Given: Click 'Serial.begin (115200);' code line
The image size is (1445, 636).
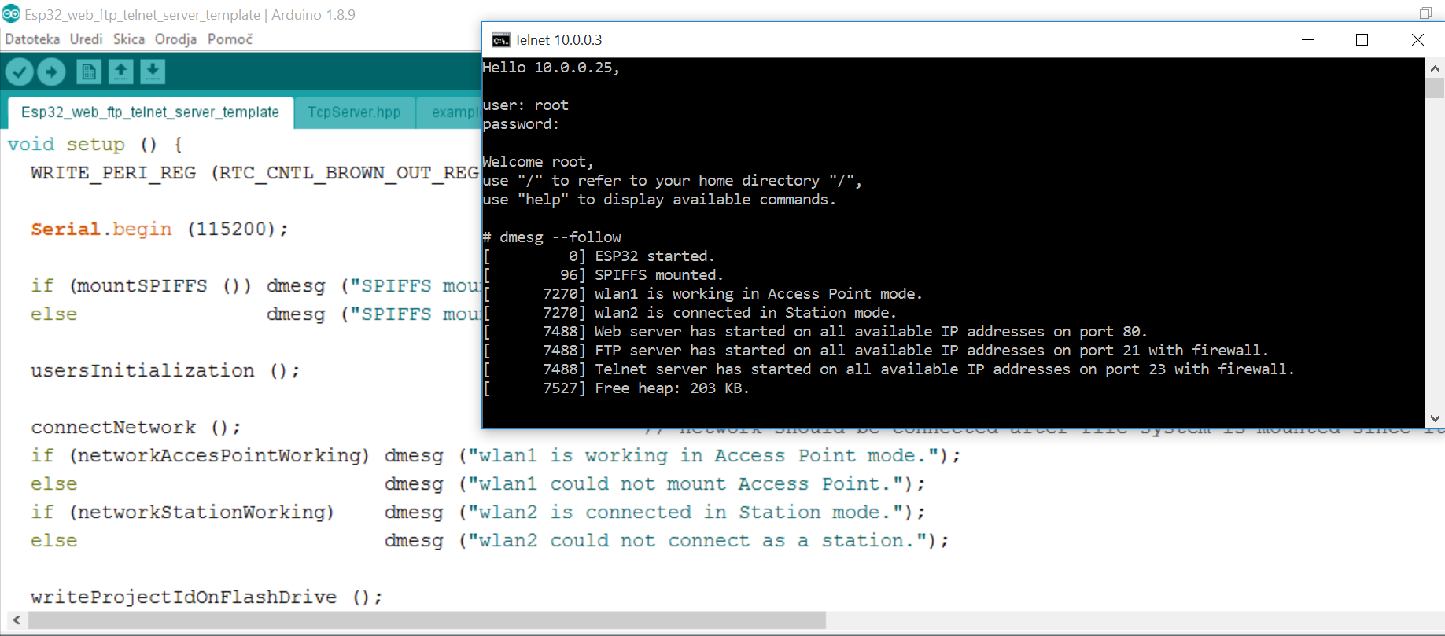Looking at the screenshot, I should [160, 230].
